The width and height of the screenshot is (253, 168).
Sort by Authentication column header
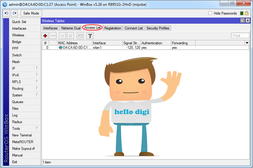pos(156,43)
